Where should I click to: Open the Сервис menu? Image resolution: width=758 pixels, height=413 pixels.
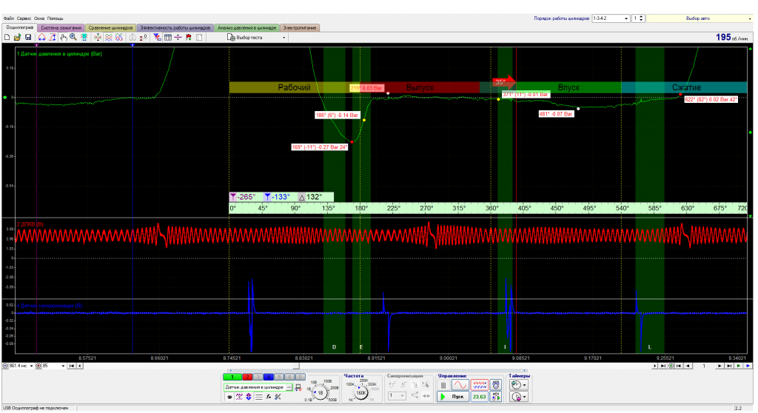24,19
